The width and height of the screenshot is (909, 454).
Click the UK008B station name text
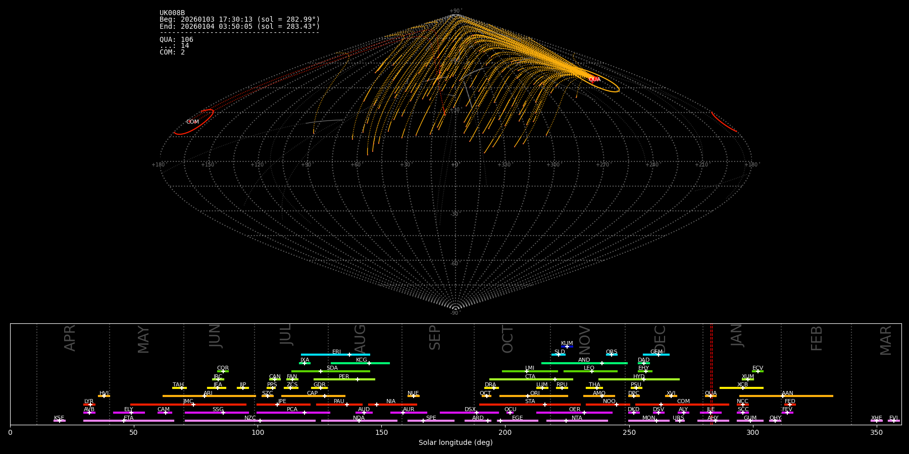(172, 13)
